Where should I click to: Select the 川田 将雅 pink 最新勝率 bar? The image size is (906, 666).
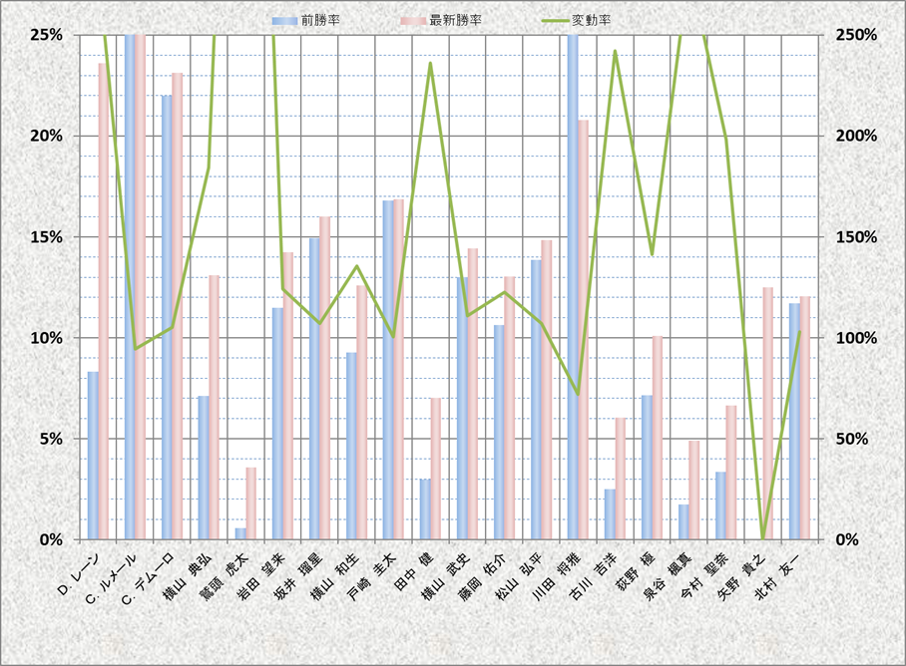(583, 329)
